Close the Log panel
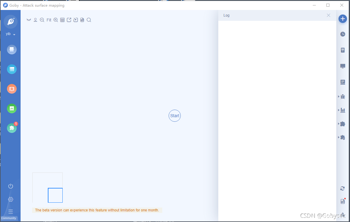 click(329, 15)
